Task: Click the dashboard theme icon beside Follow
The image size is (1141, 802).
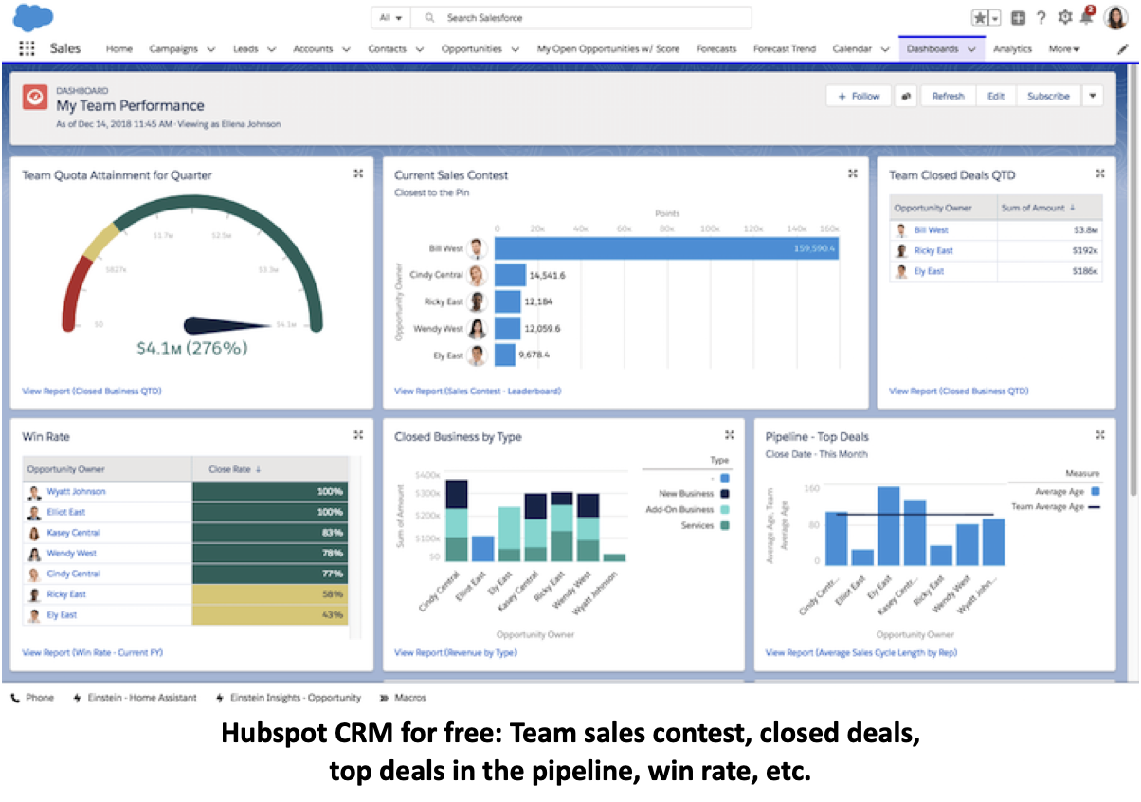Action: pos(906,96)
